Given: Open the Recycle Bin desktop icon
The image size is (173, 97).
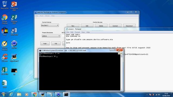Looking at the screenshot, I should point(5,5).
